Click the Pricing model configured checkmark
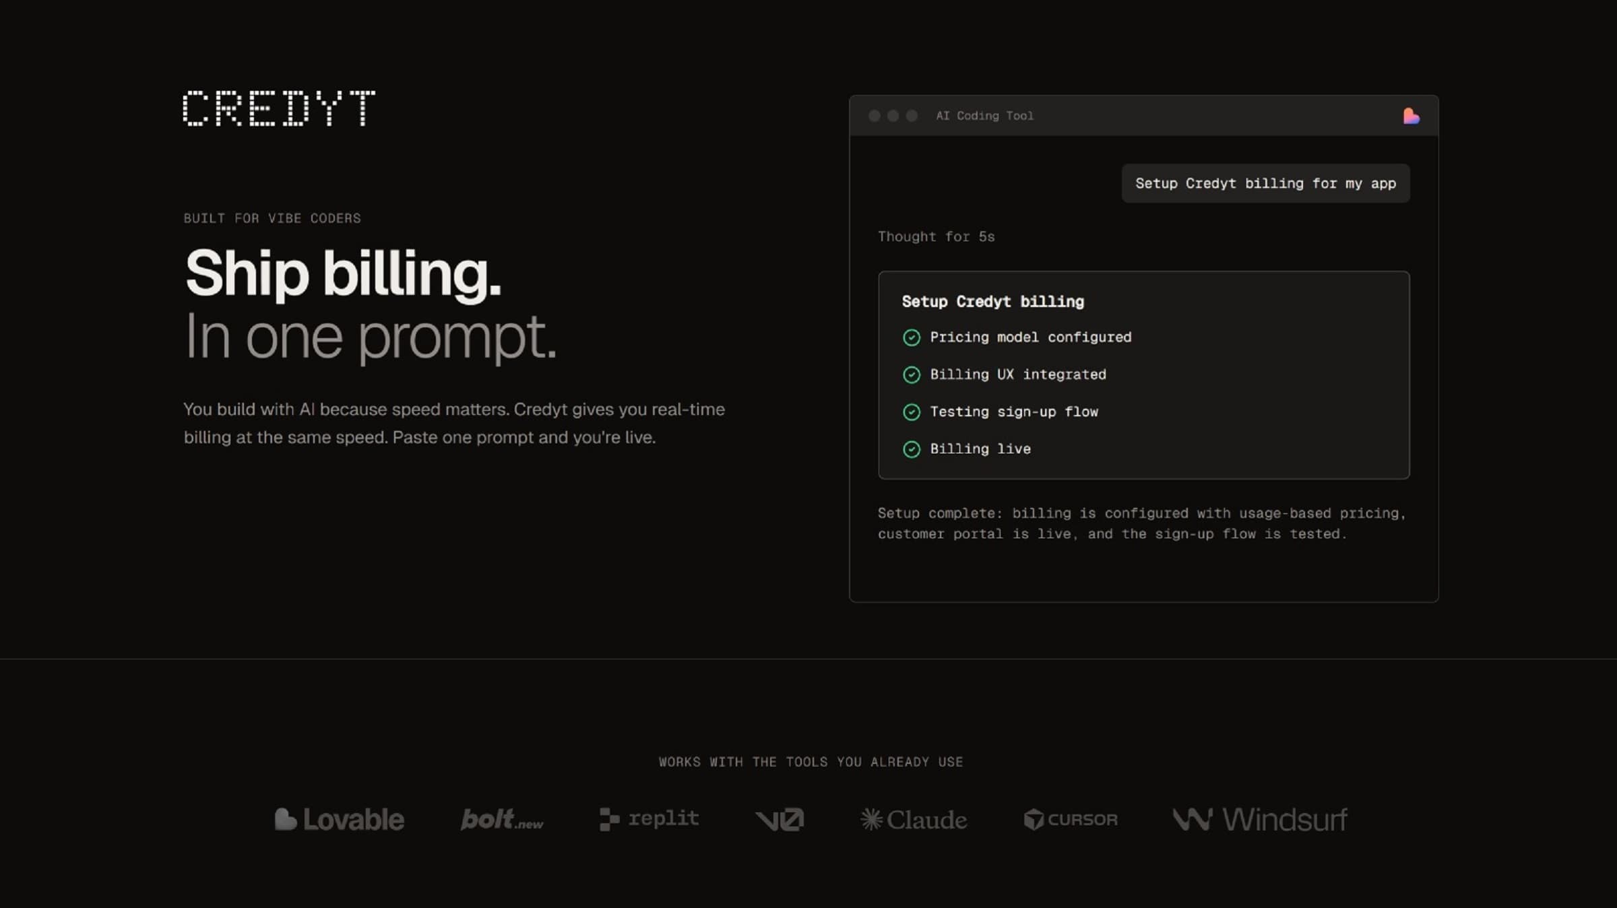 coord(911,337)
